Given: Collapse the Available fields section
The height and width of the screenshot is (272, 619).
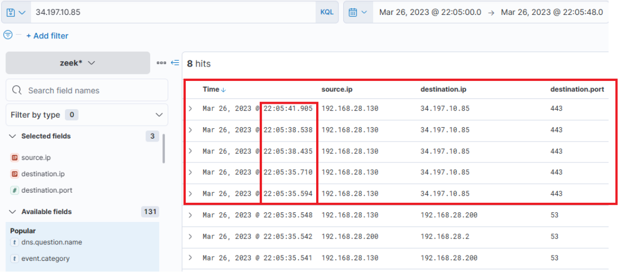Looking at the screenshot, I should point(13,212).
